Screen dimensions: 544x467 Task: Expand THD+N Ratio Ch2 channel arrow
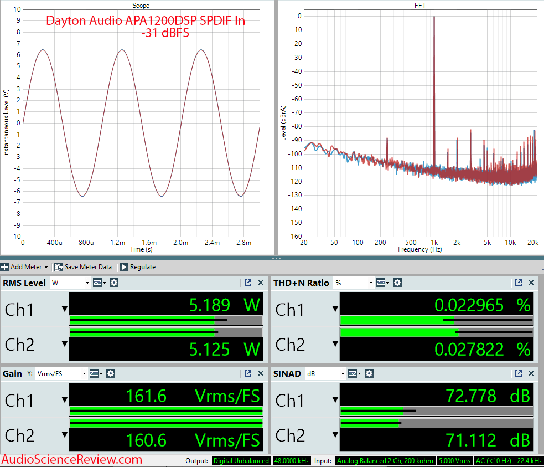click(x=335, y=343)
